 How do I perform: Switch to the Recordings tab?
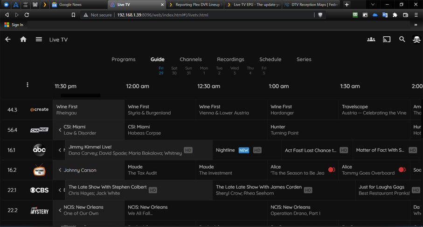pyautogui.click(x=231, y=60)
